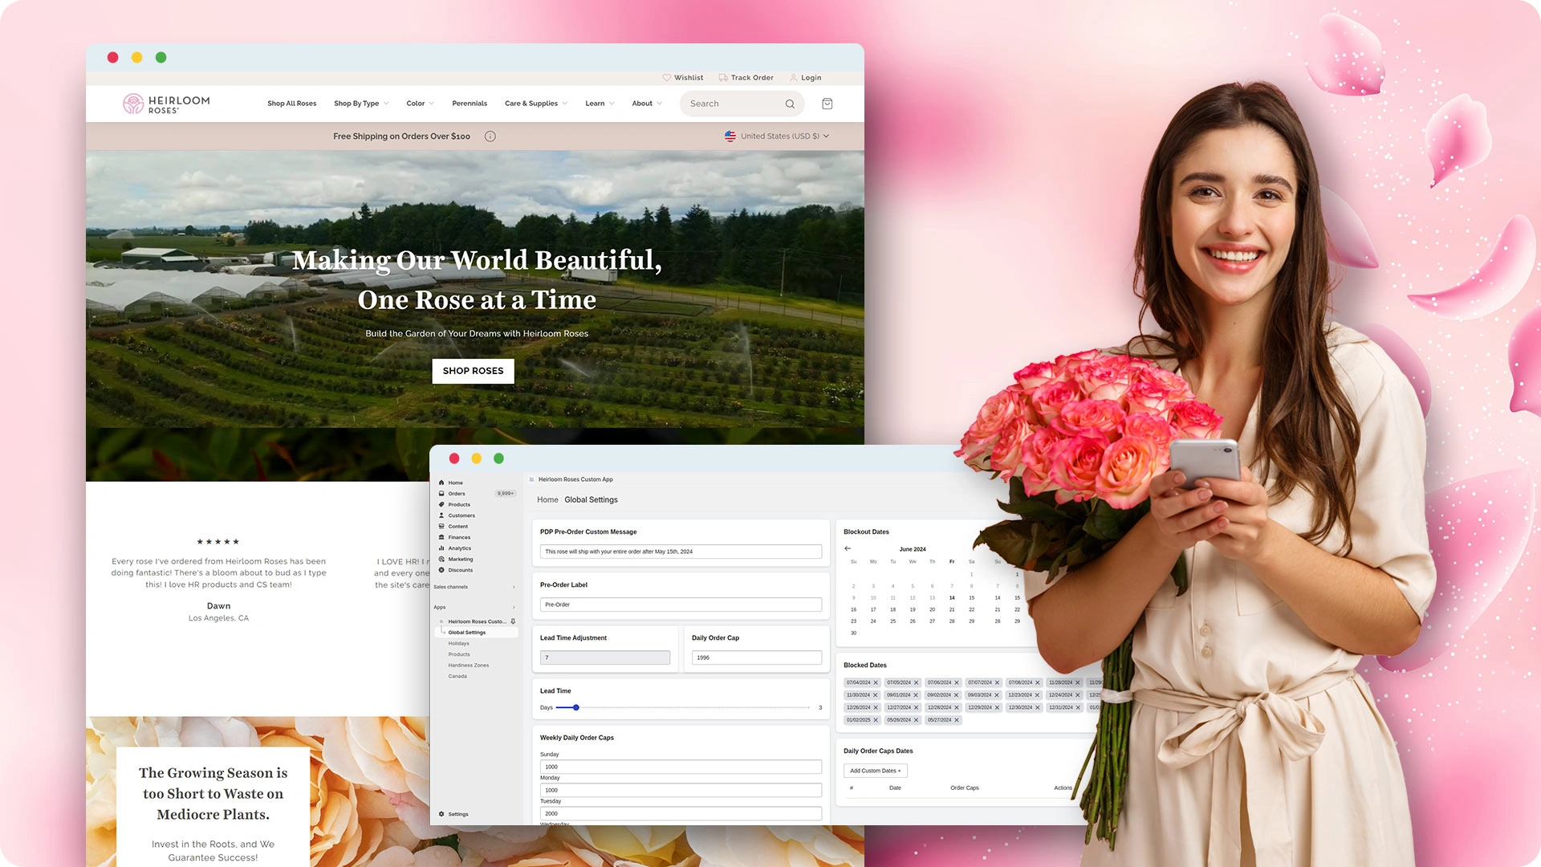Select the app's Products submenu item
This screenshot has height=867, width=1541.
click(x=459, y=654)
